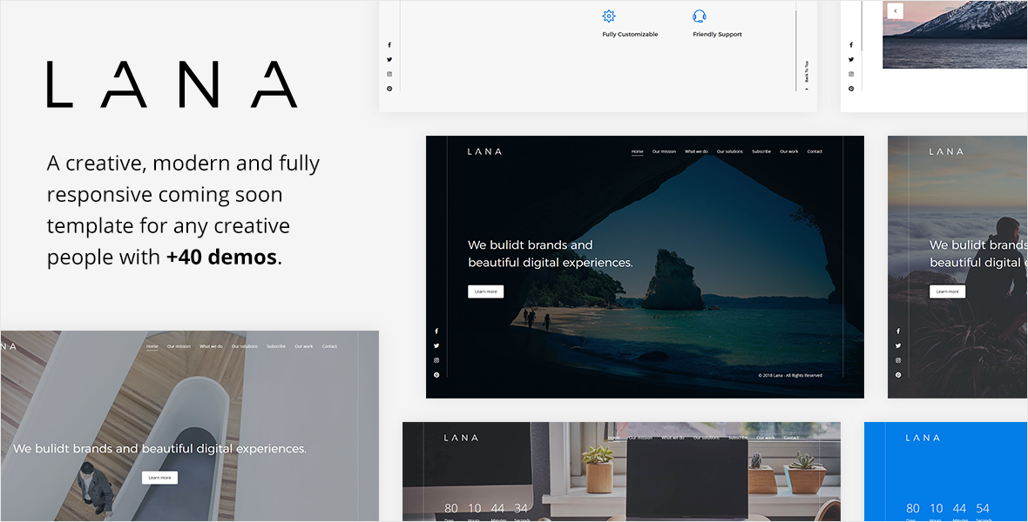Click Learn more on the staircase demo
Screen dimensions: 1028x522
point(159,477)
